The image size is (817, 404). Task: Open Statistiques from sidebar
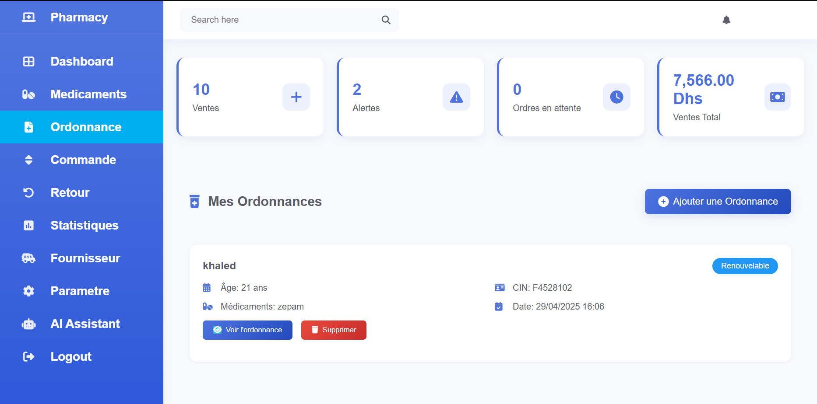click(x=85, y=226)
